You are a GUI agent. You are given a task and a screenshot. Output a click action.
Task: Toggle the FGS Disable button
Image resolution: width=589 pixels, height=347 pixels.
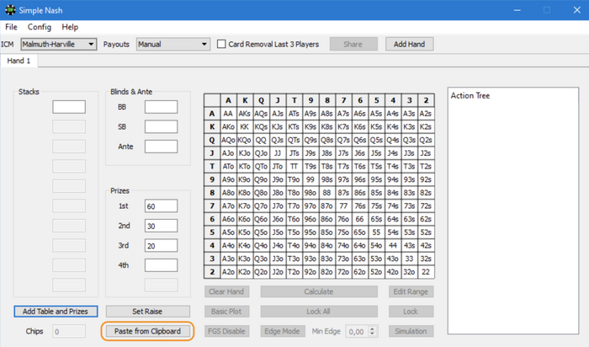(227, 331)
